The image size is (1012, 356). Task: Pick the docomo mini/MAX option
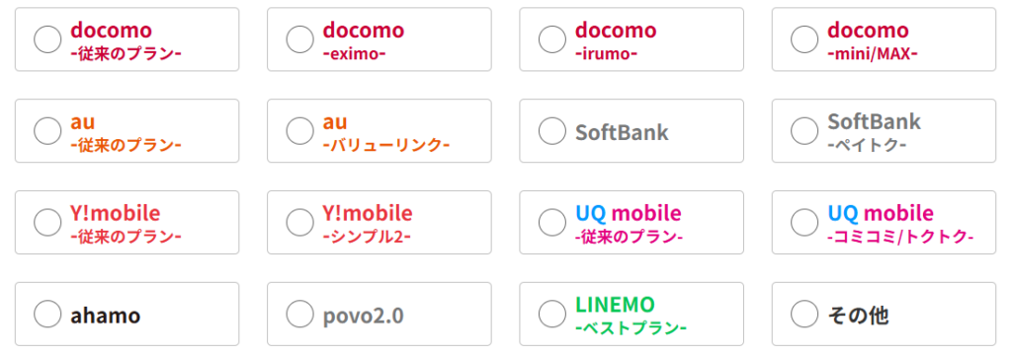[804, 39]
